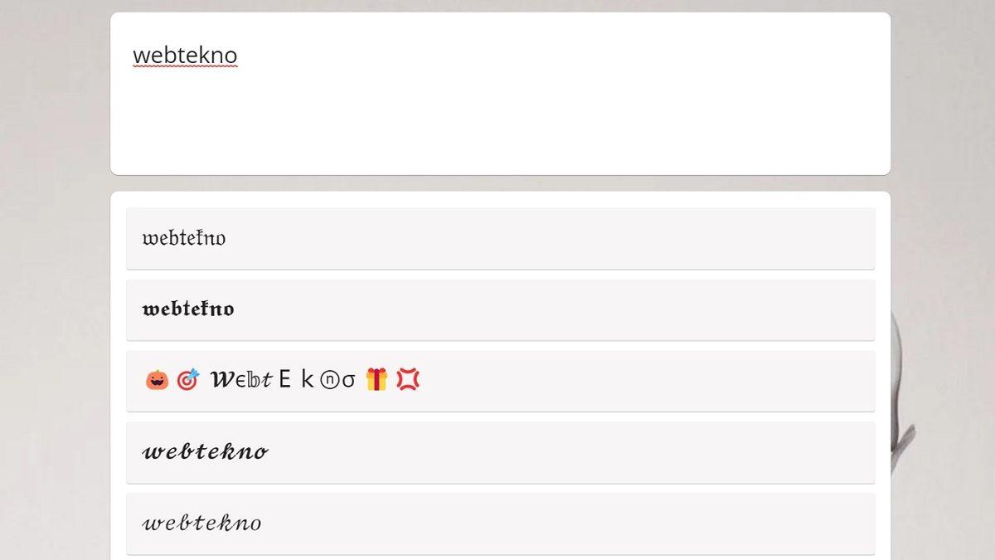
Task: Click the capital E in the emoji row
Action: point(284,380)
